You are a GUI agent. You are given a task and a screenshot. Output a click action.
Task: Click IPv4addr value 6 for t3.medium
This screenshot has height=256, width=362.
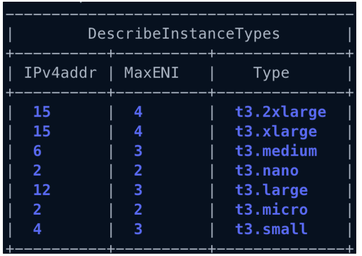coord(37,151)
